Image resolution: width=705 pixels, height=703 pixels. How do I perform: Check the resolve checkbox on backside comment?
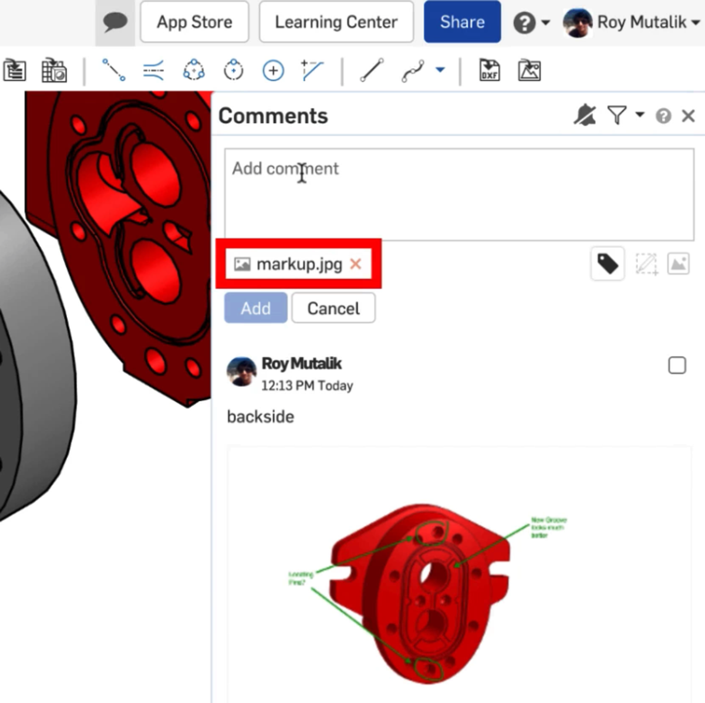coord(677,365)
